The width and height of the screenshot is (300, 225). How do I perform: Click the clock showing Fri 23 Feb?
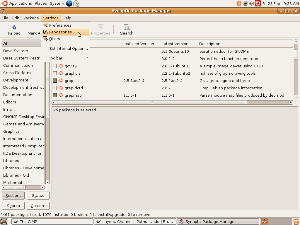coord(280,4)
